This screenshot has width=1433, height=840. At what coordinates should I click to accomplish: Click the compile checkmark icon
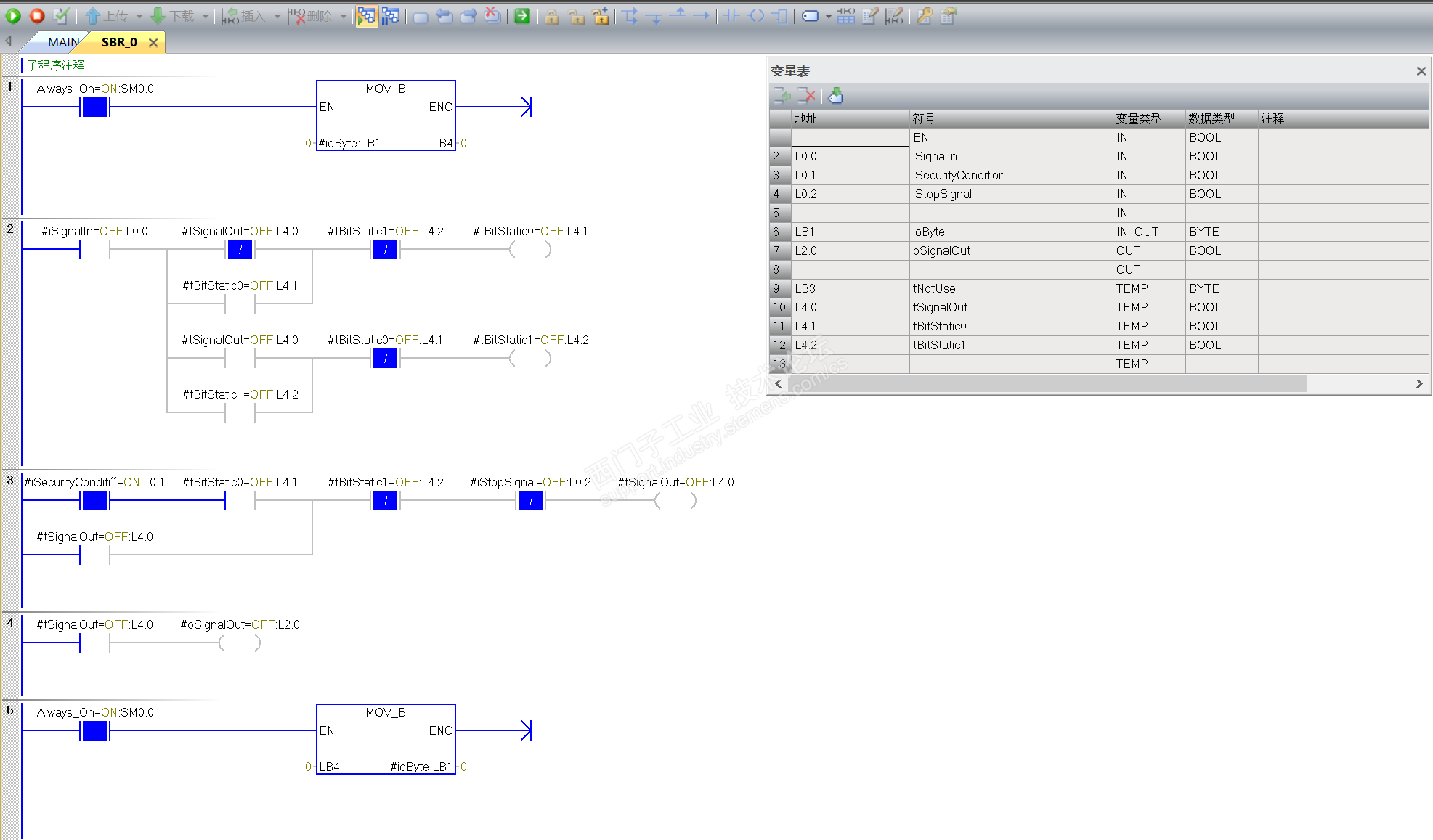(x=62, y=15)
